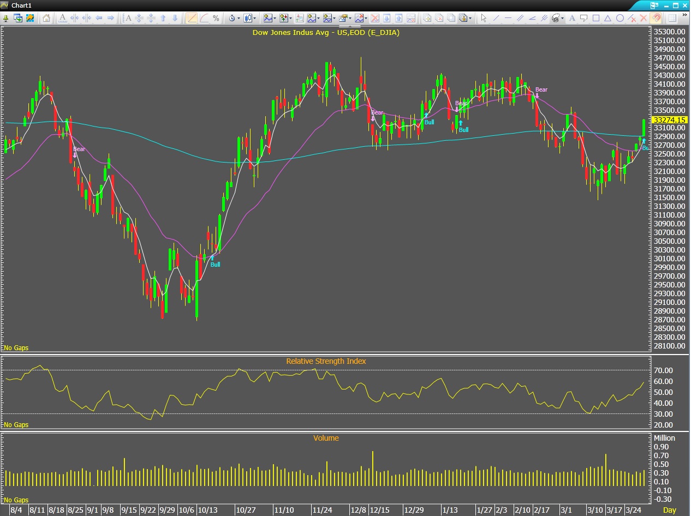Screen dimensions: 691x516
Task: Click the move pane up icon
Action: [x=398, y=18]
